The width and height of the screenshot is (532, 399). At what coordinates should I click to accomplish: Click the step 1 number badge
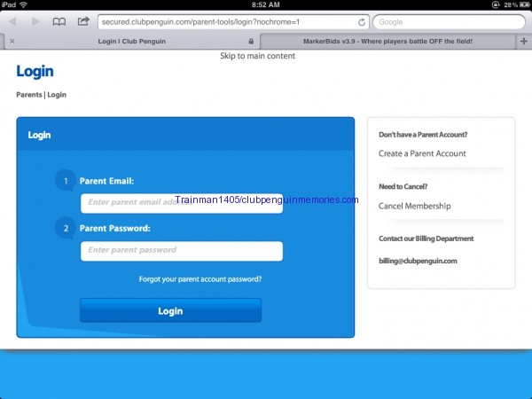(x=65, y=181)
